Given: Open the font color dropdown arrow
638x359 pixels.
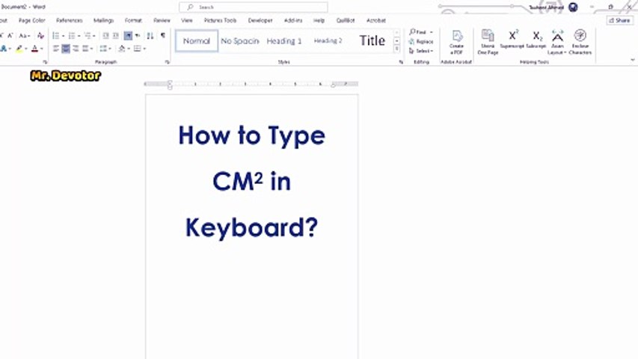Looking at the screenshot, I should point(42,49).
